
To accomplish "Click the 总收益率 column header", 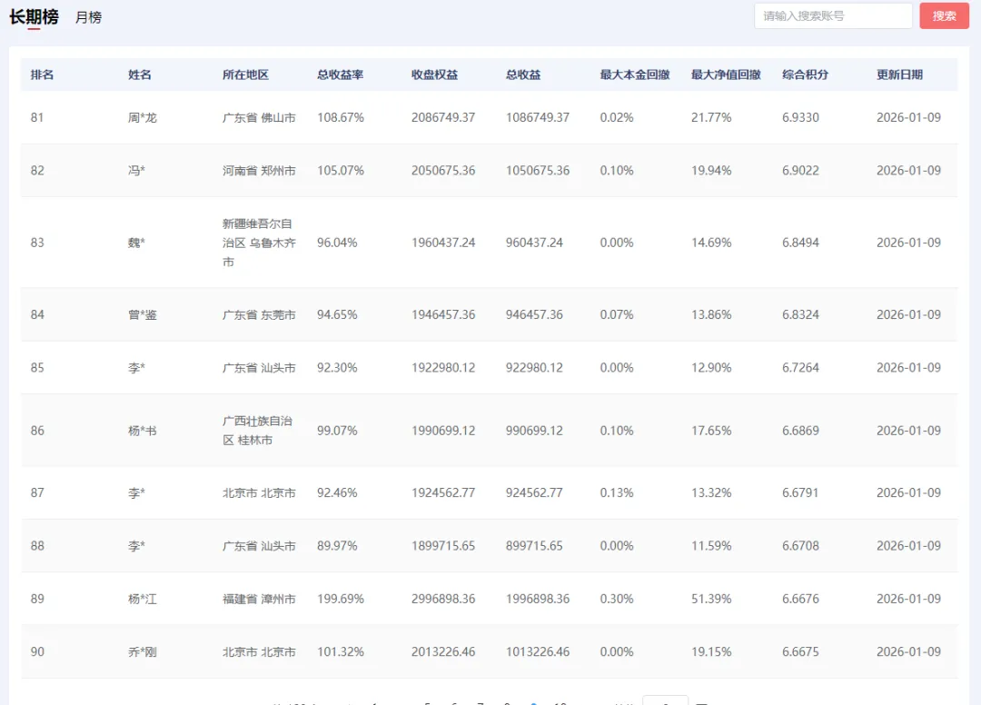I will pyautogui.click(x=340, y=74).
